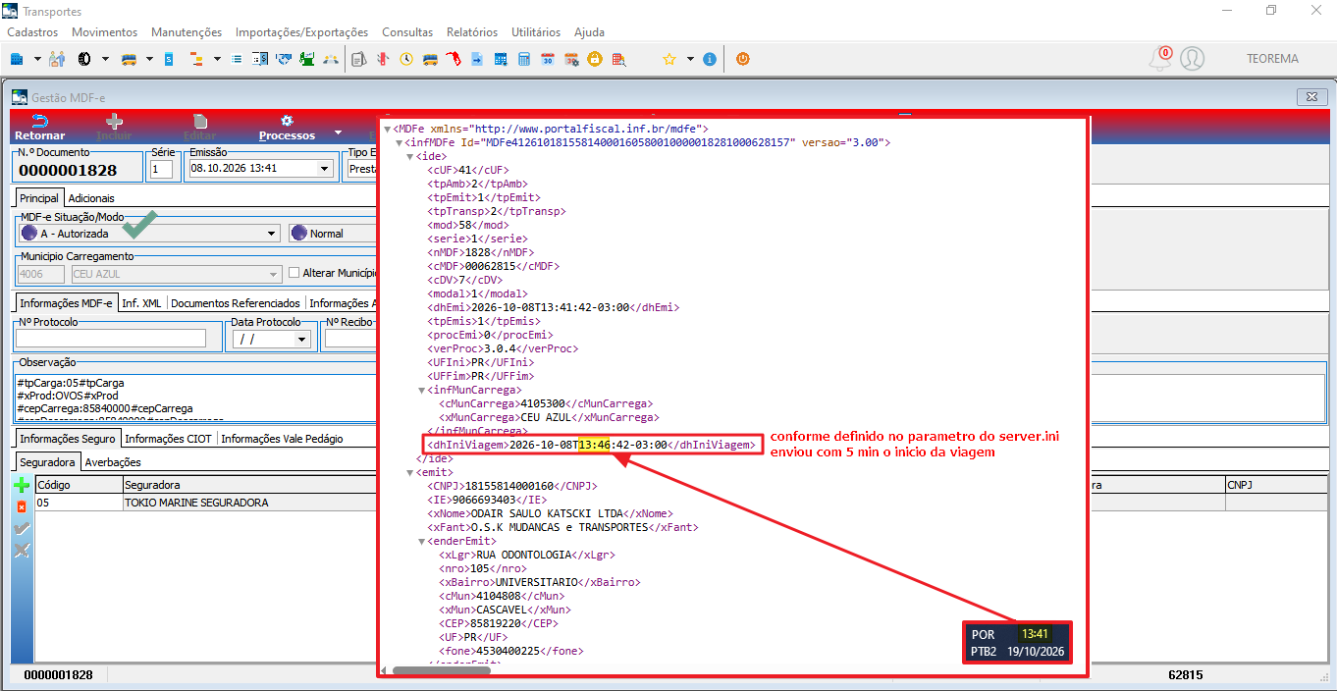This screenshot has height=691, width=1337.
Task: Click the first yellow bus toolbar icon
Action: click(129, 59)
